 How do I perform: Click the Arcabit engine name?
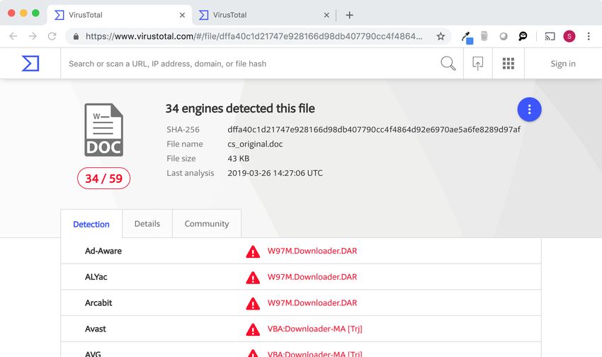[x=98, y=302]
